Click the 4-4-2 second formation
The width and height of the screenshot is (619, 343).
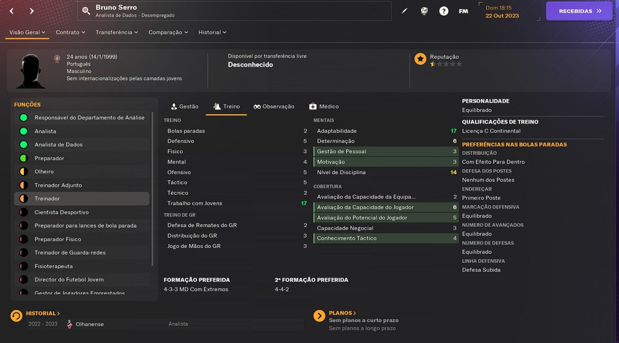[282, 289]
